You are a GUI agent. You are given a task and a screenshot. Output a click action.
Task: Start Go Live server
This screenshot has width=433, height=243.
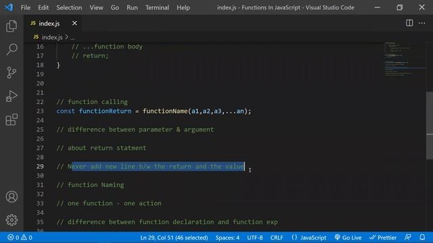pyautogui.click(x=348, y=238)
